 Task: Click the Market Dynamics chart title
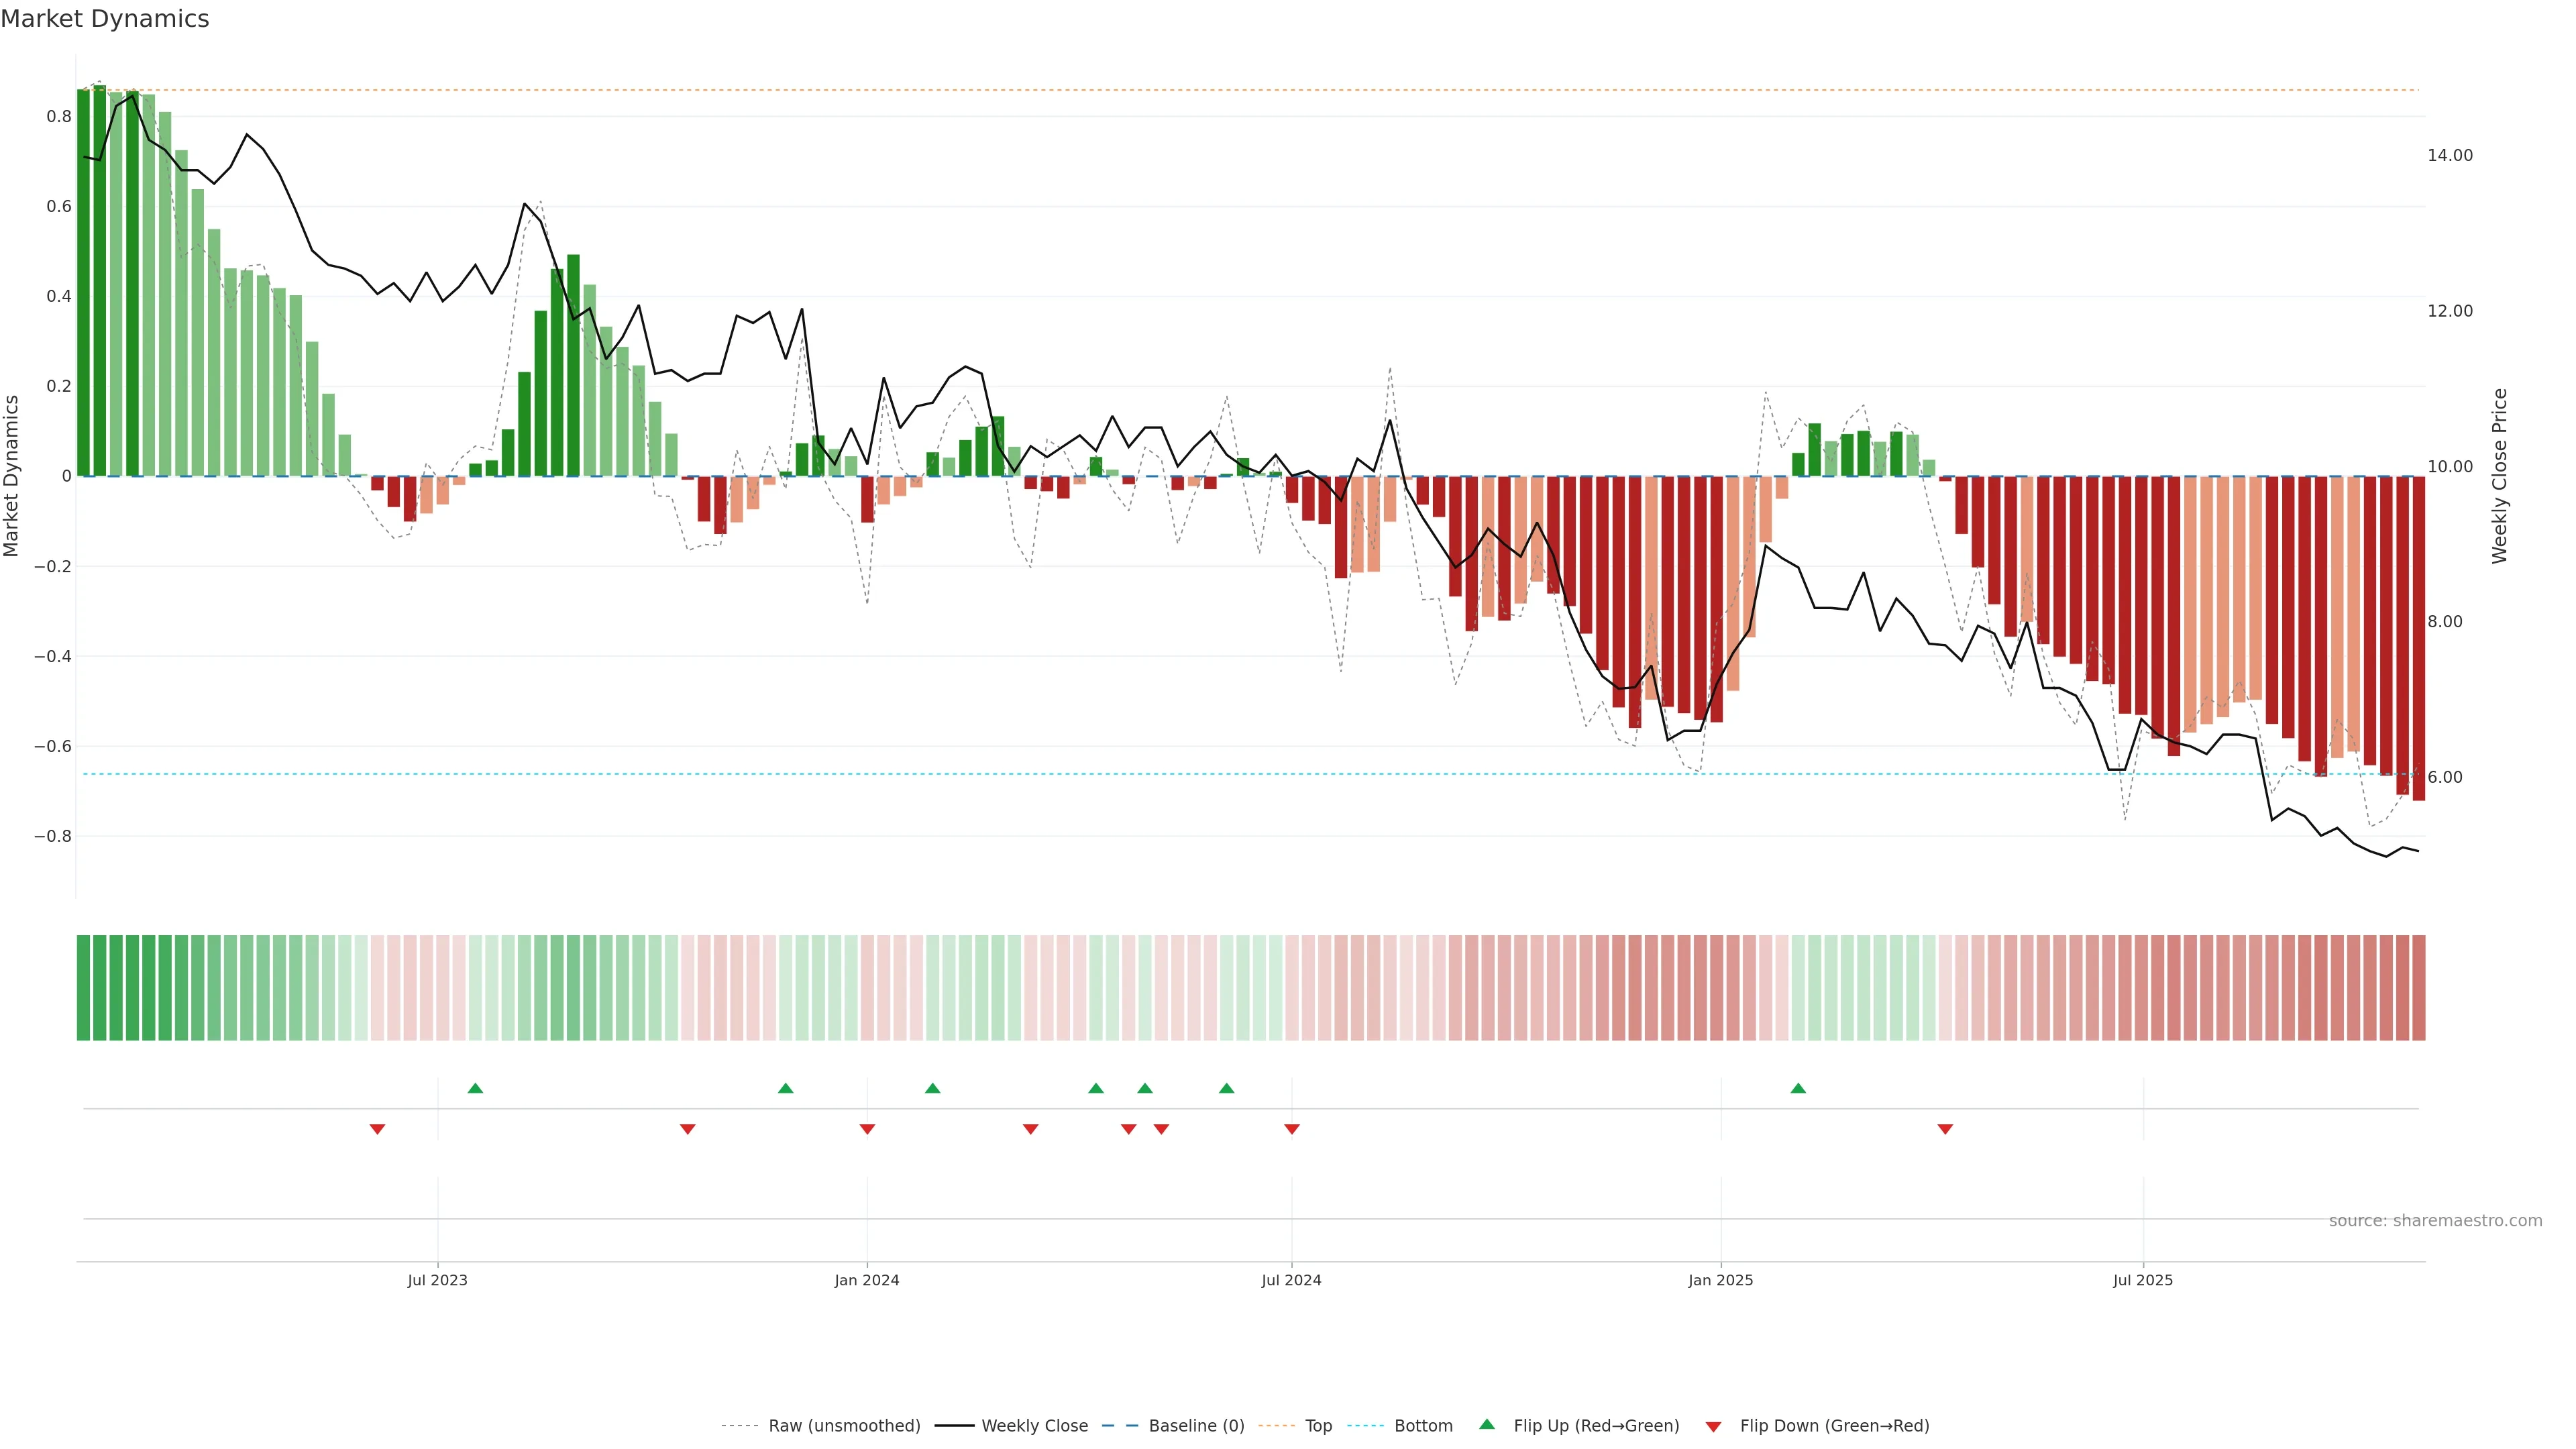point(105,19)
